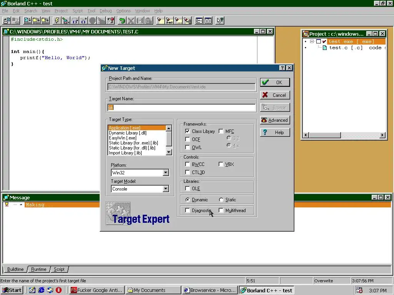Click the Project window horizontal scroll left arrow
This screenshot has width=394, height=295.
point(306,135)
